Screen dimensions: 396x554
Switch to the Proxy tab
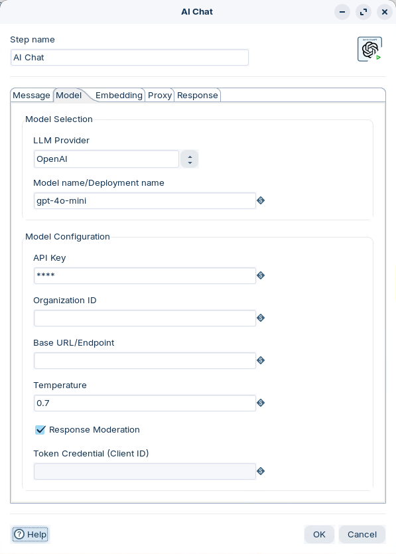pyautogui.click(x=160, y=95)
